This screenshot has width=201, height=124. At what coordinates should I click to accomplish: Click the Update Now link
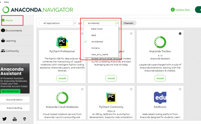[183, 10]
